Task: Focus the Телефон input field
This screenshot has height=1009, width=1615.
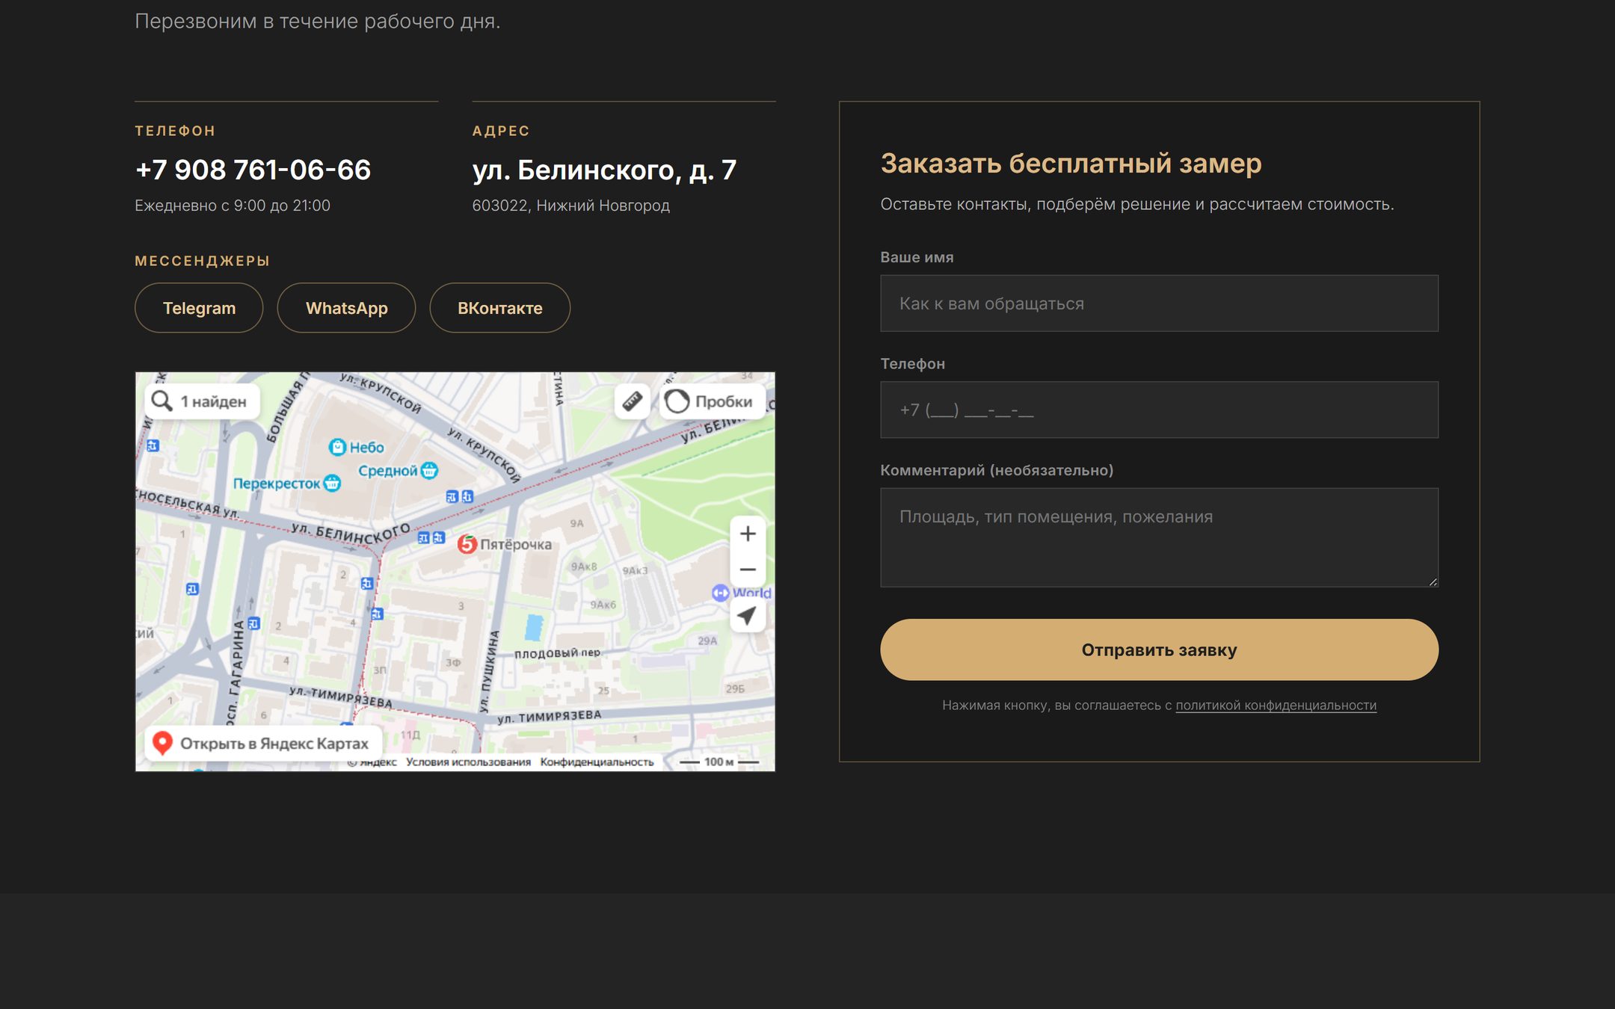Action: [x=1159, y=410]
